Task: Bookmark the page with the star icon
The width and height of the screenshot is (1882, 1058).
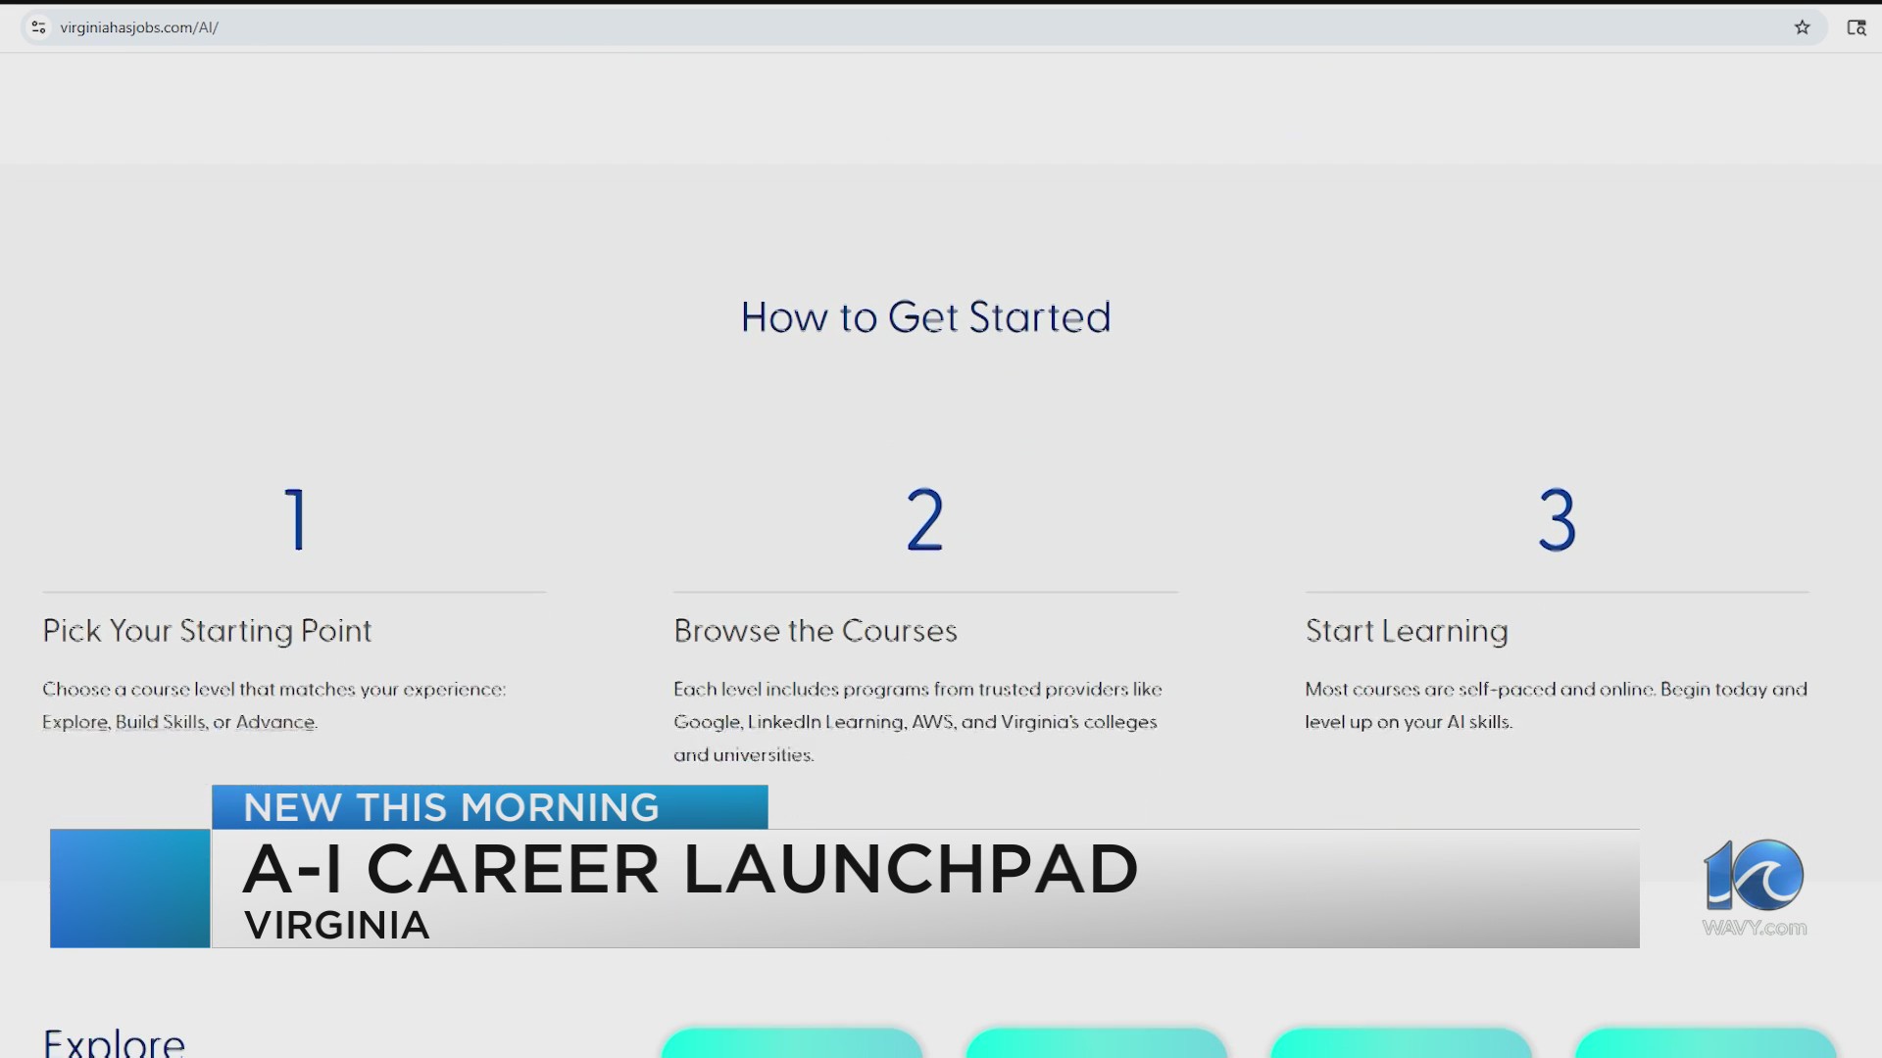Action: (x=1804, y=27)
